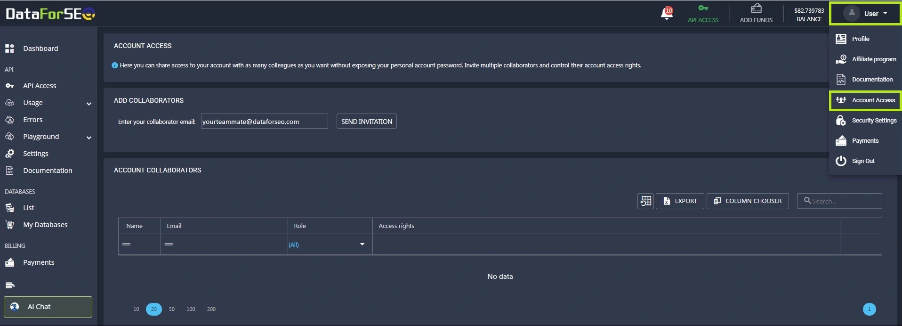
Task: Set page size to 100
Action: 191,309
